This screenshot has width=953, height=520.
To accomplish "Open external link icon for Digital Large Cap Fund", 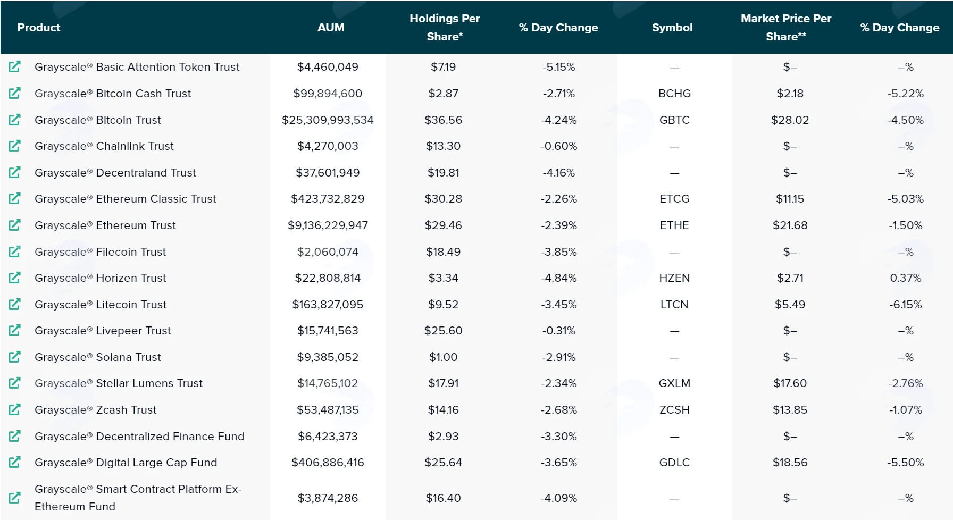I will pos(15,462).
